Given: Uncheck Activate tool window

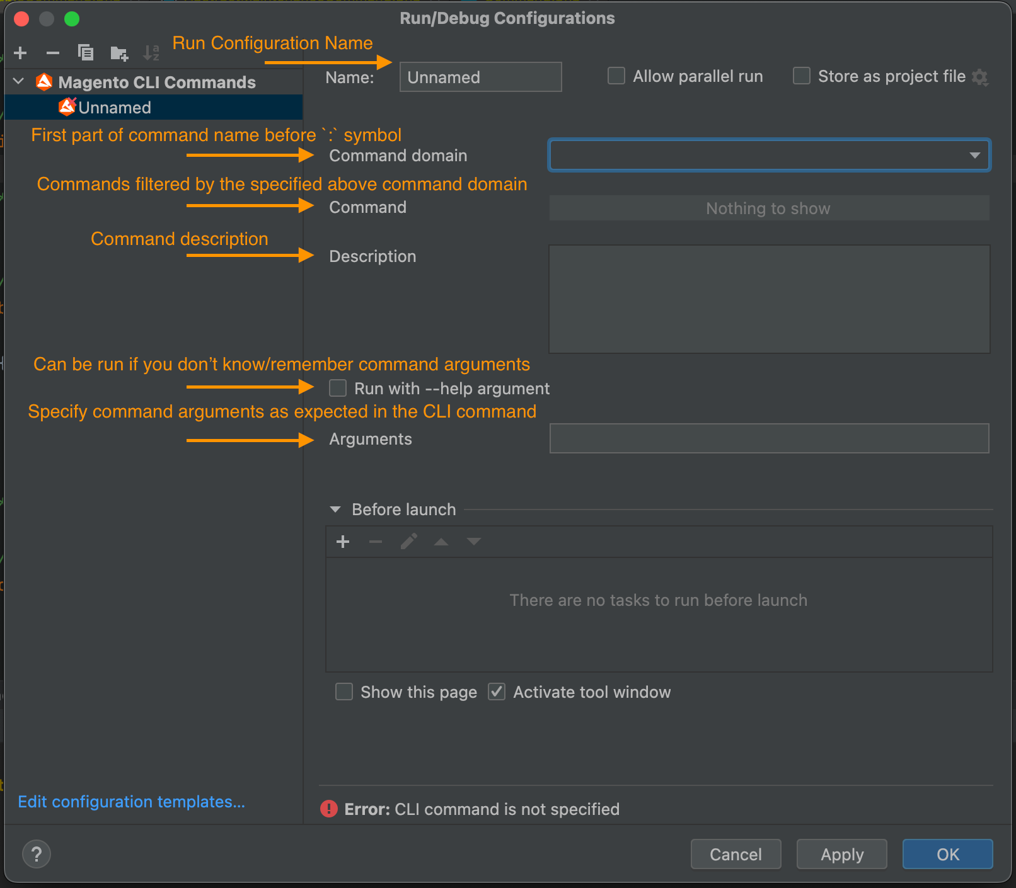Looking at the screenshot, I should coord(497,692).
